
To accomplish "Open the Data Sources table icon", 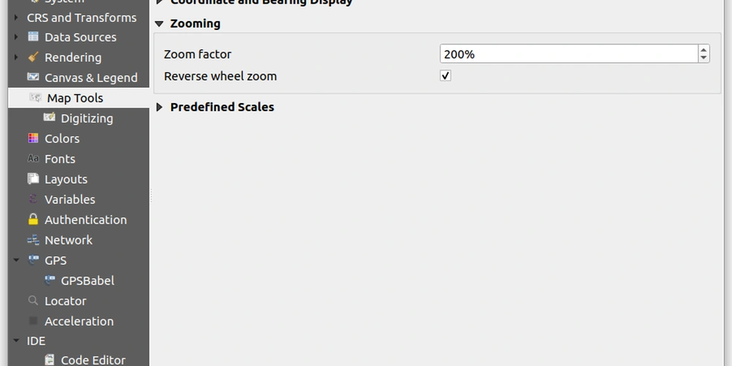I will (33, 37).
